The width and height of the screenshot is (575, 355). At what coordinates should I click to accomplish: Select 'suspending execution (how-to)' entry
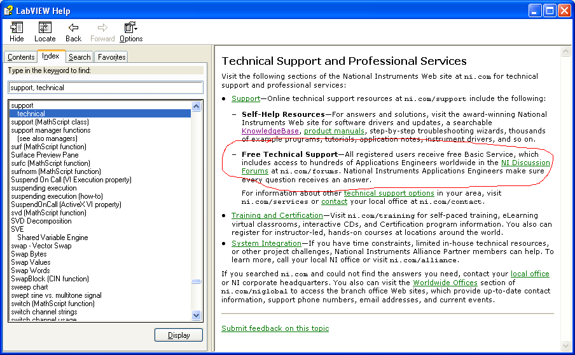click(x=57, y=196)
